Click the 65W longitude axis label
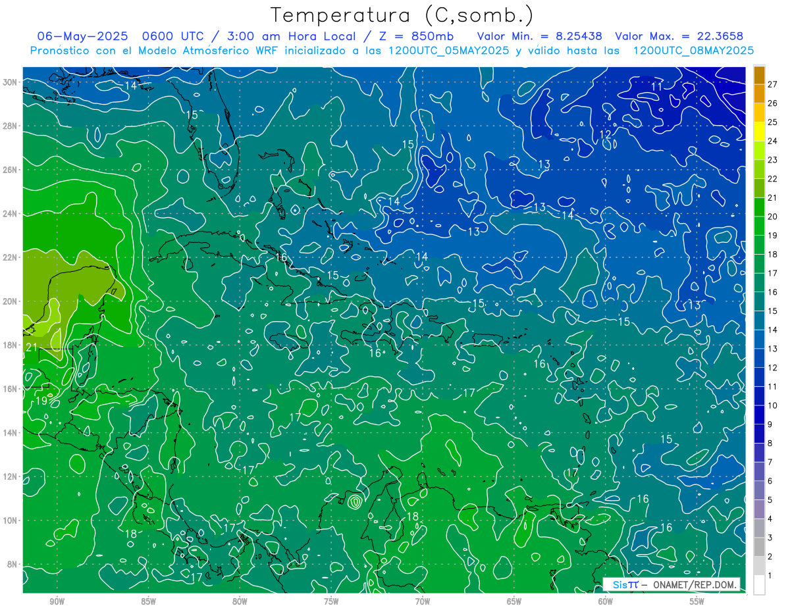 pyautogui.click(x=514, y=601)
